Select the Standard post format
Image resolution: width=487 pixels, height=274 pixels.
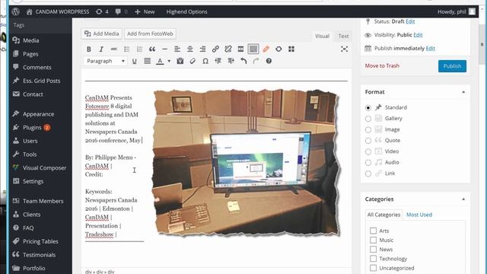(368, 108)
